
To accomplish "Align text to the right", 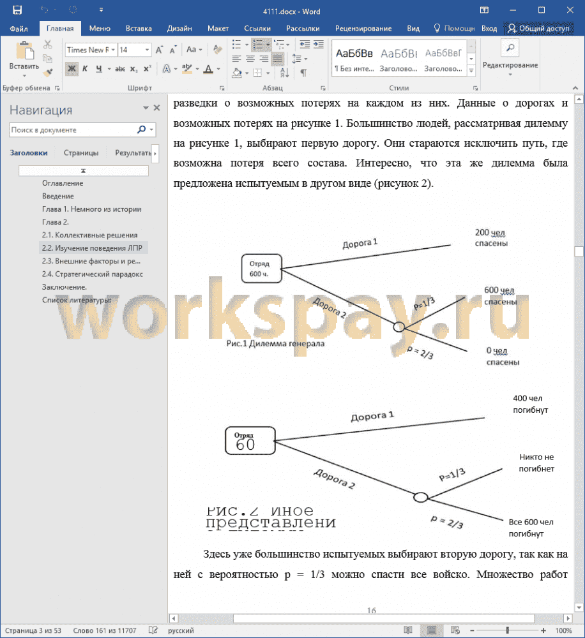I will tap(264, 59).
